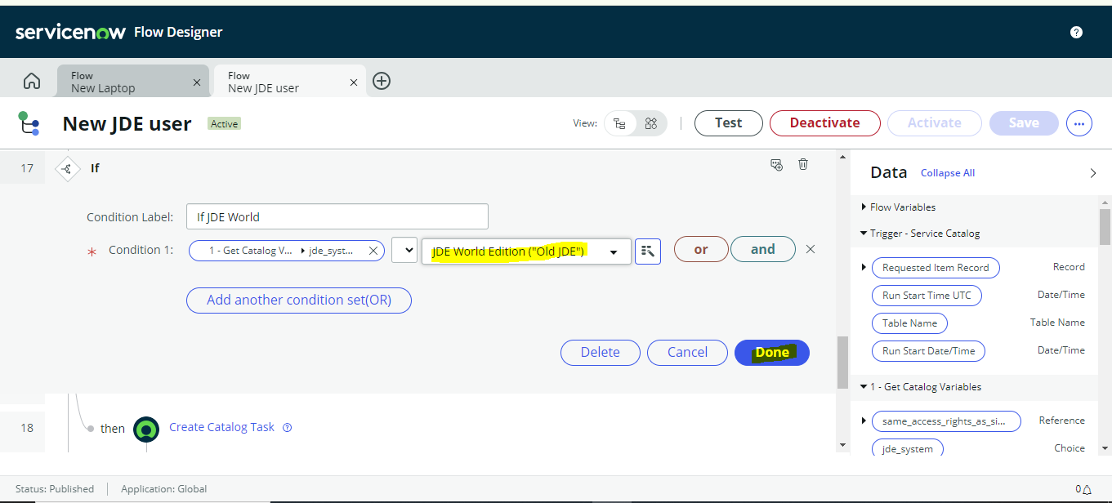This screenshot has height=503, width=1112.
Task: Click the Test button
Action: pyautogui.click(x=728, y=123)
